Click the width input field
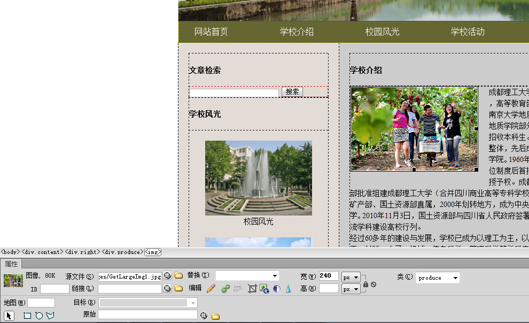 [x=329, y=276]
